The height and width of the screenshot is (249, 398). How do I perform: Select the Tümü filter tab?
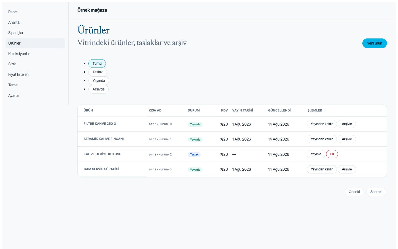97,63
